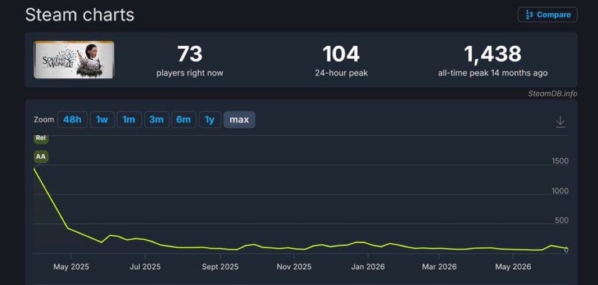This screenshot has height=285, width=598.
Task: Click the '24-hour peak' label
Action: [341, 73]
